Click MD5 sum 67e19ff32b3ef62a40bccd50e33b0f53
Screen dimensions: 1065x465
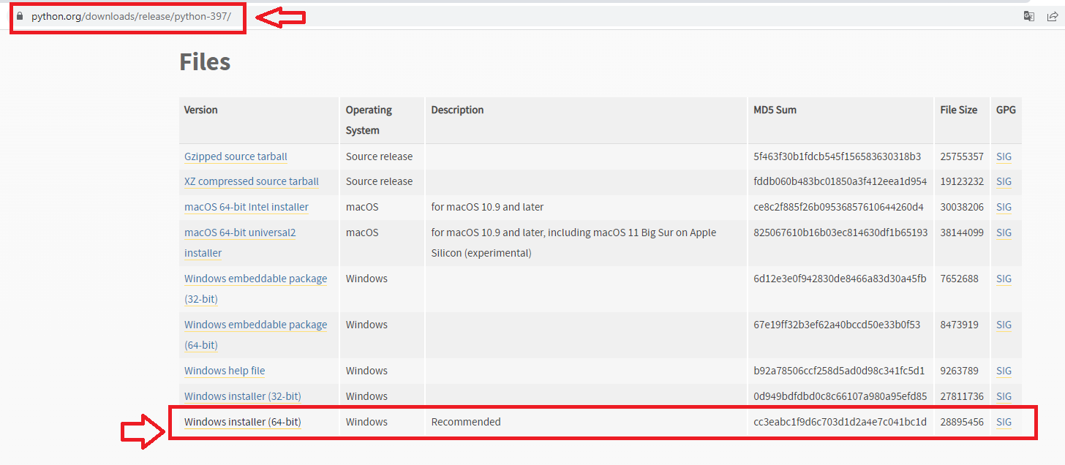[x=837, y=325]
